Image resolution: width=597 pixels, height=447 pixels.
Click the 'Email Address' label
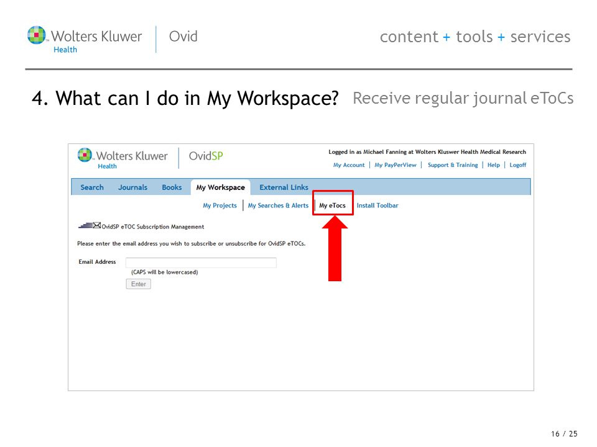[x=97, y=262]
